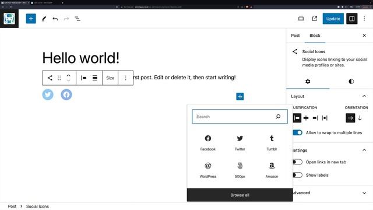The width and height of the screenshot is (373, 210).
Task: Click Browse all in the inserter popup
Action: 240,195
